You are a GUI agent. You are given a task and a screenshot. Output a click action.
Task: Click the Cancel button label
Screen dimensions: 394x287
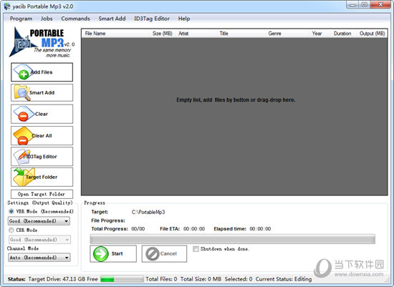coord(168,253)
